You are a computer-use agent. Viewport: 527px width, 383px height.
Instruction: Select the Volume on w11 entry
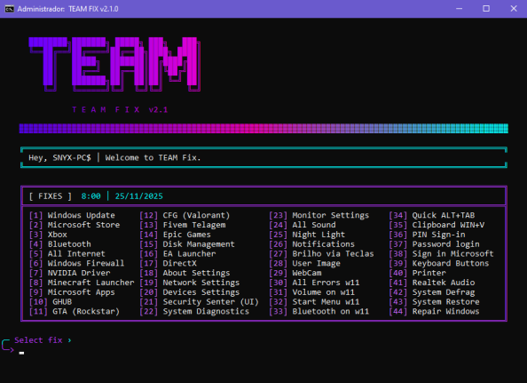pyautogui.click(x=312, y=292)
